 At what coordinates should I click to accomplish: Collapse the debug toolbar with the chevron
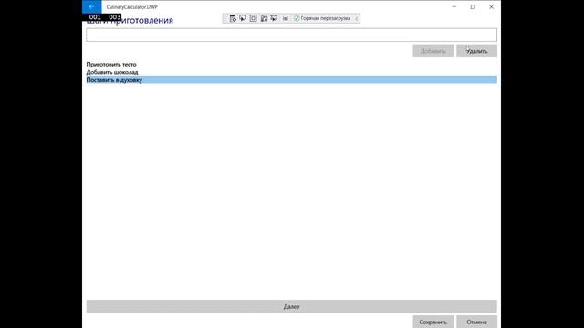(357, 18)
